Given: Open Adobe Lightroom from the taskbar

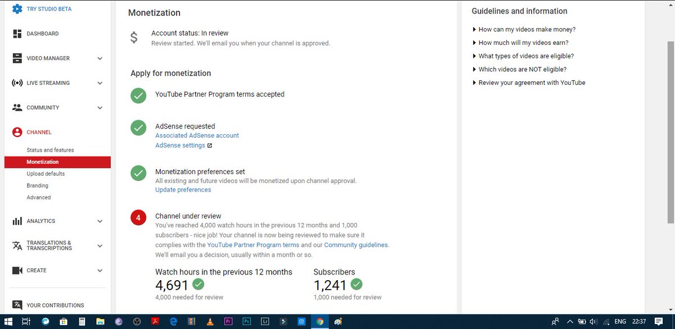Looking at the screenshot, I should click(x=265, y=322).
